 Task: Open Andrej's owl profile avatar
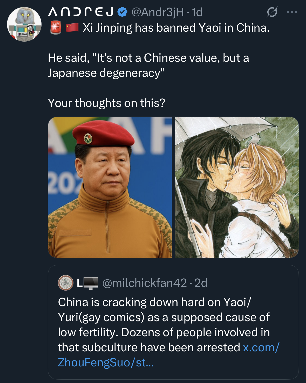pyautogui.click(x=24, y=24)
